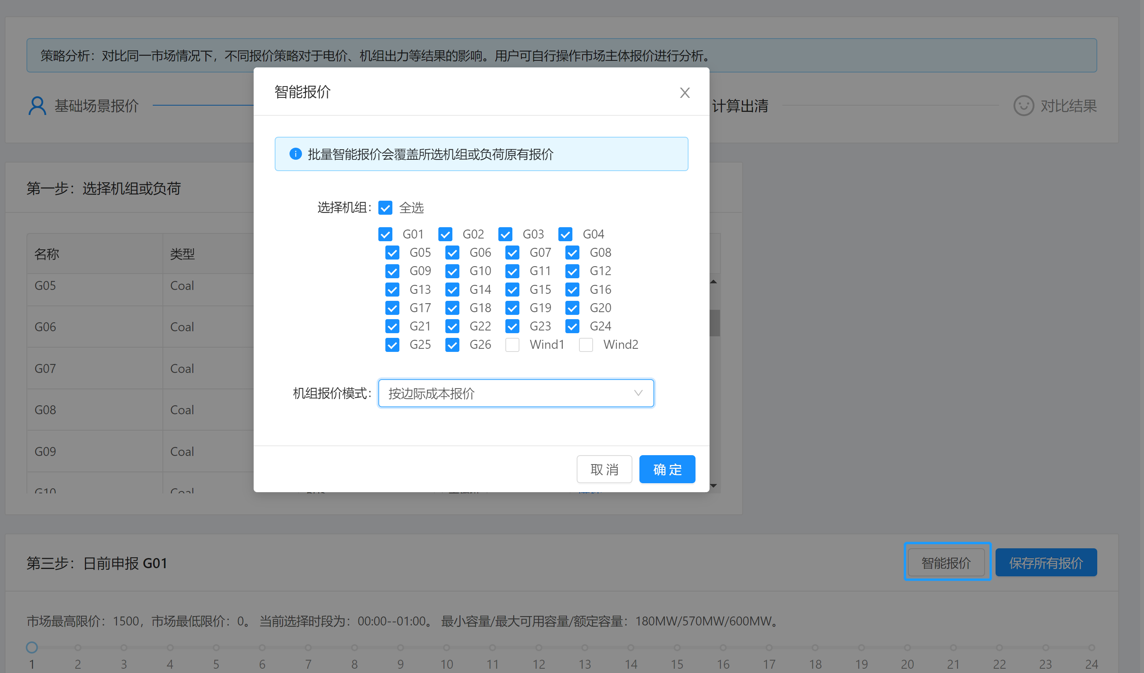Confirm with the 确定 button
1144x673 pixels.
pyautogui.click(x=667, y=469)
